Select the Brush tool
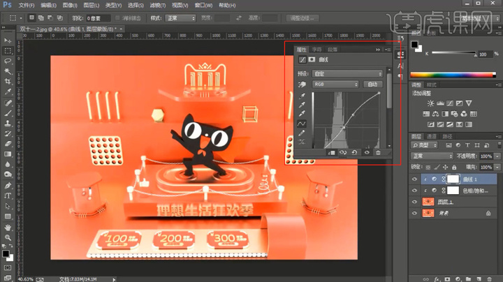 [x=8, y=113]
